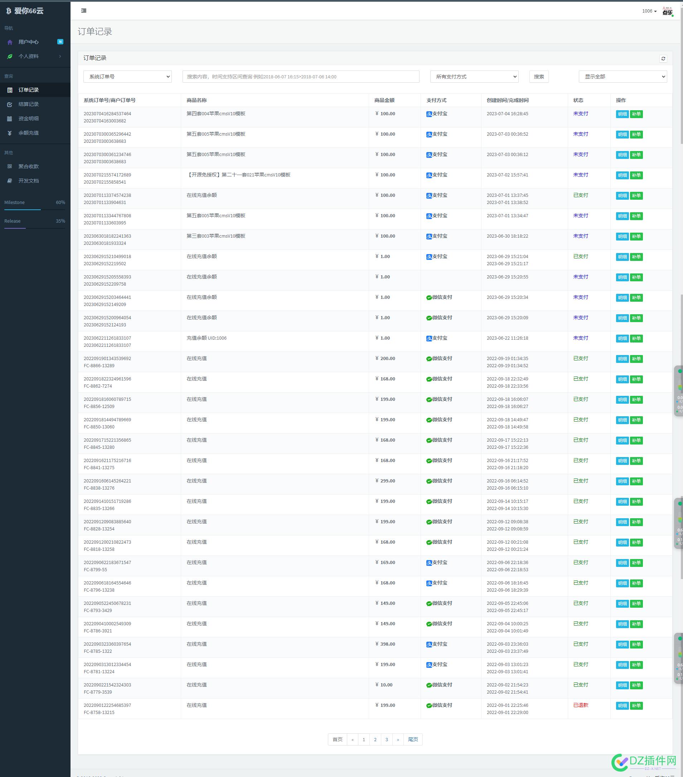The image size is (683, 777).
Task: Click product 第四套004苹果cmsV10模板
Action: coord(215,114)
